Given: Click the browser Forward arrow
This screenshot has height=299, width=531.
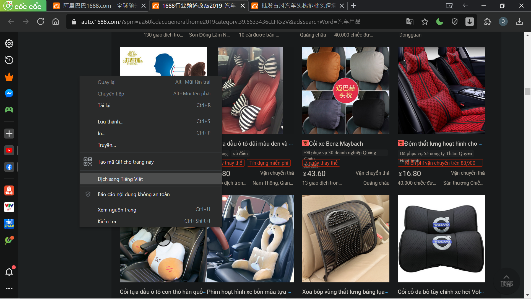Looking at the screenshot, I should click(x=26, y=22).
